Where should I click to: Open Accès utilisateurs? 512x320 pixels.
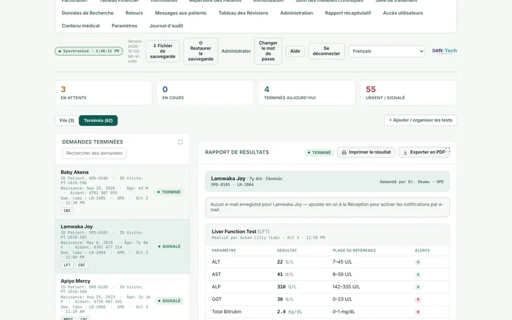[x=403, y=13]
